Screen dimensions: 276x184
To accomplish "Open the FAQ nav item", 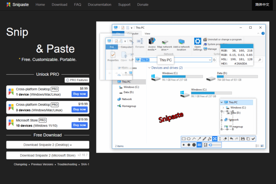I will tap(78, 4).
